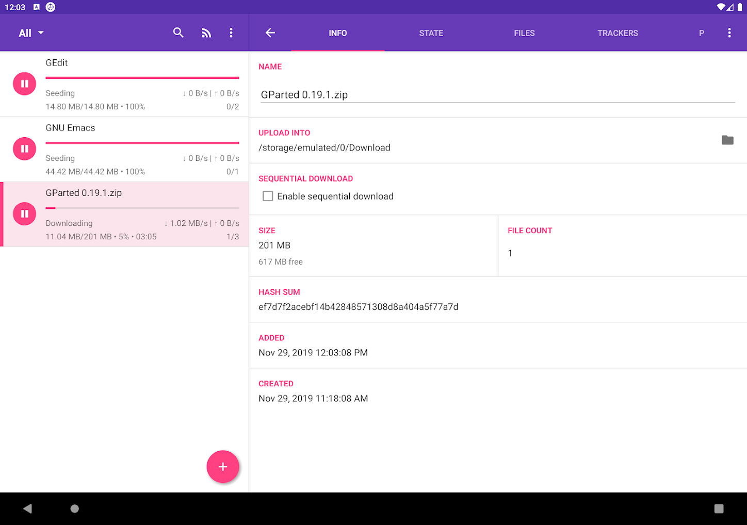This screenshot has width=747, height=525.
Task: Tap the 12:03 status bar clock
Action: click(15, 7)
